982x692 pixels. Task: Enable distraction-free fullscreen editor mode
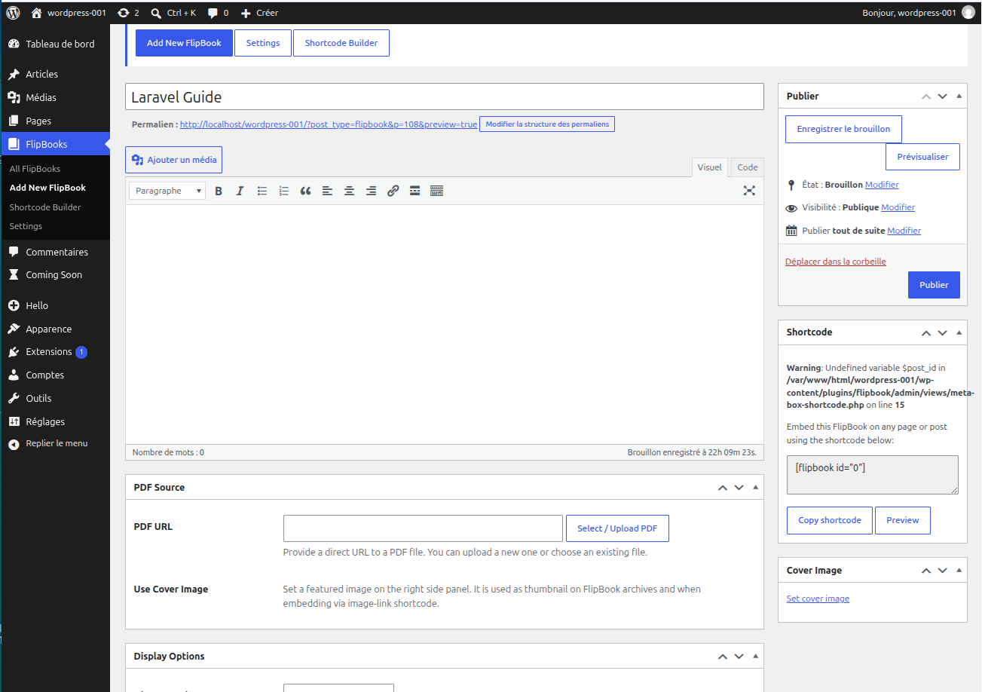[x=749, y=191]
